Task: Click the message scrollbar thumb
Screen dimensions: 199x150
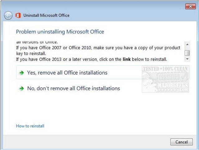Action: (x=187, y=52)
